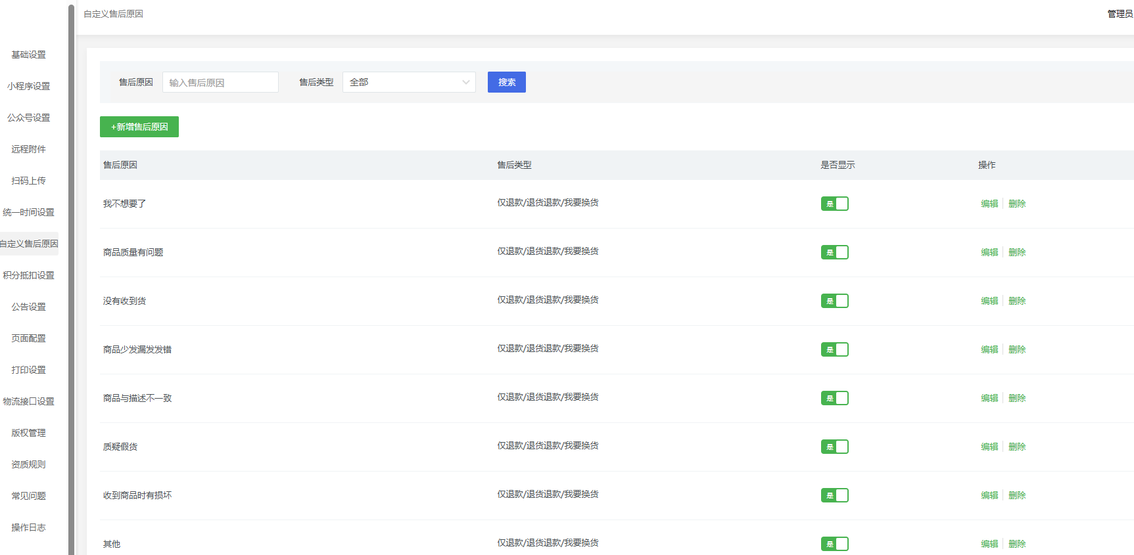Delete the 没有收到货 reason
The image size is (1134, 555).
coord(1017,301)
